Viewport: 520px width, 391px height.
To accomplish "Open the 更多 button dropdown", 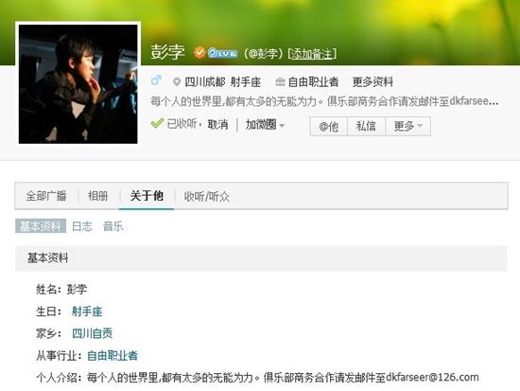I will [x=407, y=126].
